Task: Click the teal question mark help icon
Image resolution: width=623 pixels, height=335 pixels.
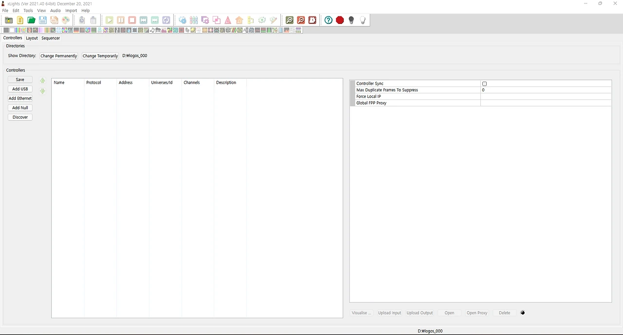Action: [x=329, y=20]
